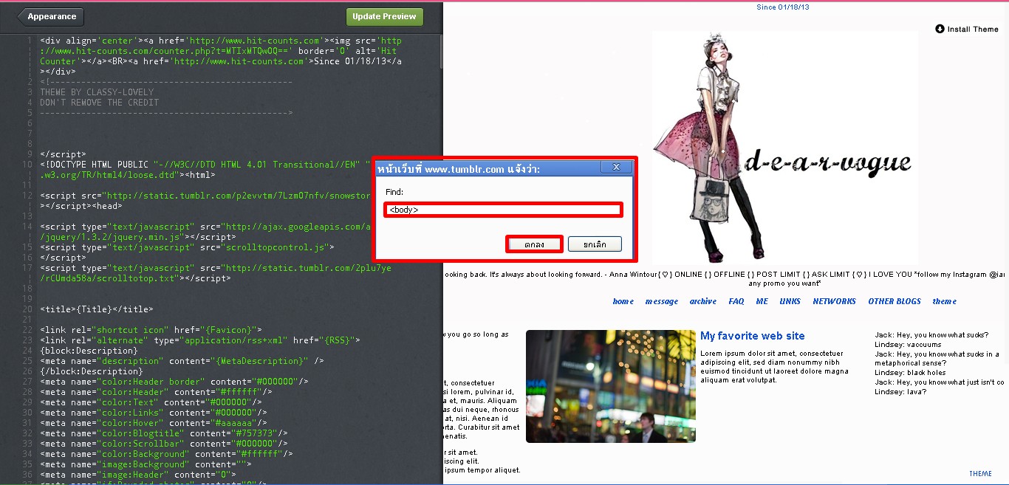
Task: Open the NETWORKS navigation link
Action: pyautogui.click(x=834, y=301)
